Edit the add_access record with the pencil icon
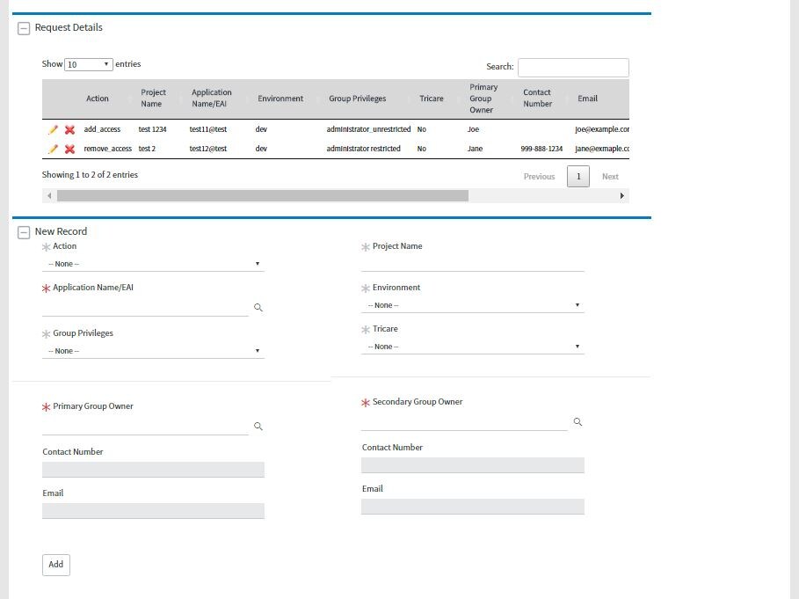 click(53, 129)
